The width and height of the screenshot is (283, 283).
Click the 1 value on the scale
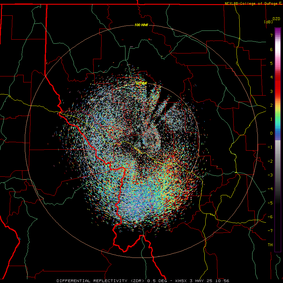click(271, 119)
